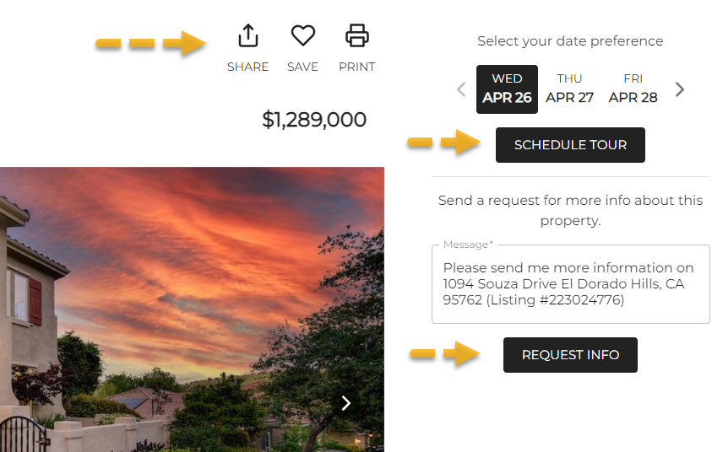The width and height of the screenshot is (712, 452).
Task: Select the WED APR 26 date
Action: 507,89
